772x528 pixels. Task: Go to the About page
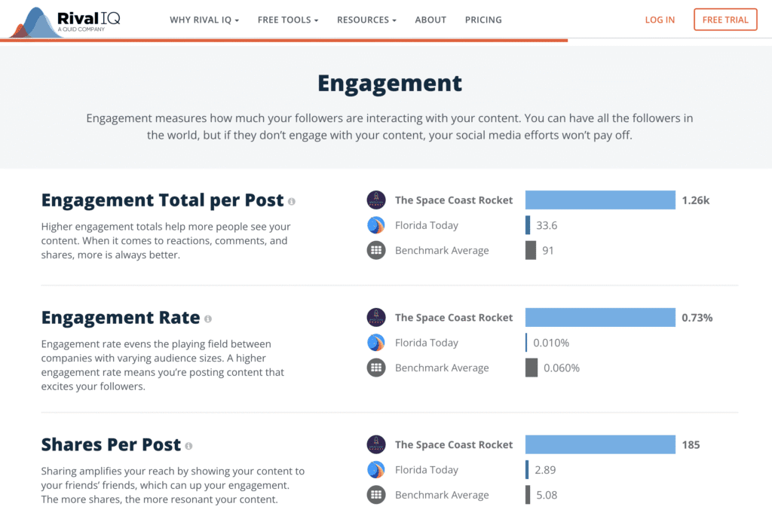(430, 20)
